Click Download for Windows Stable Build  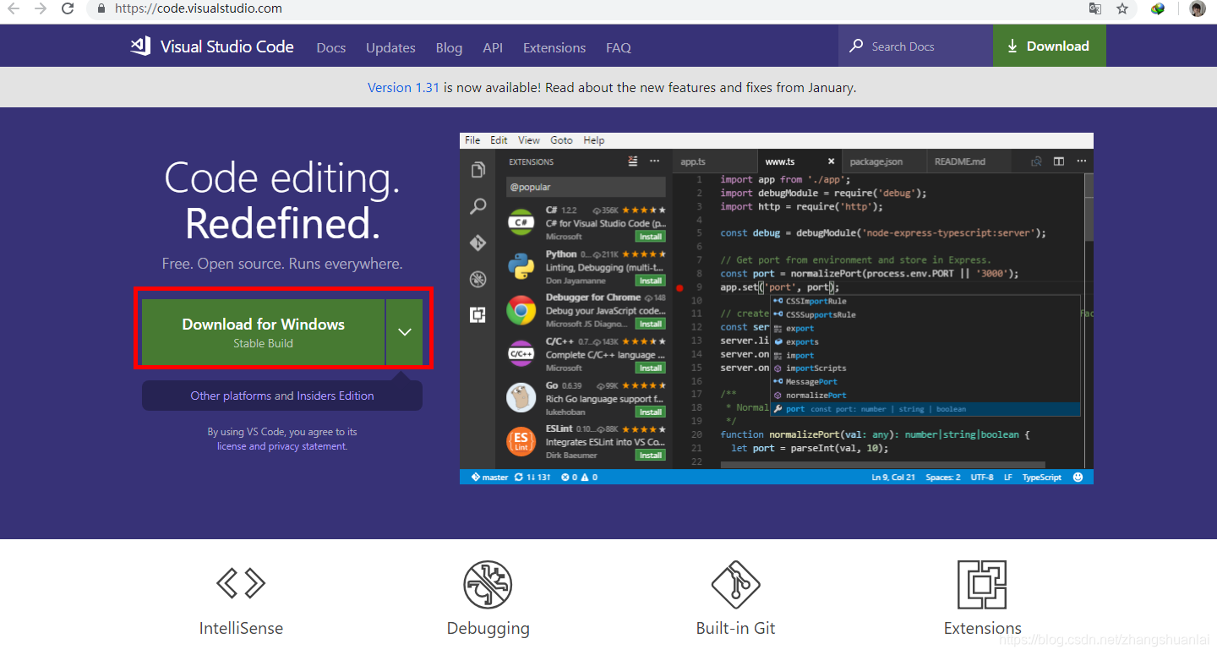point(263,332)
